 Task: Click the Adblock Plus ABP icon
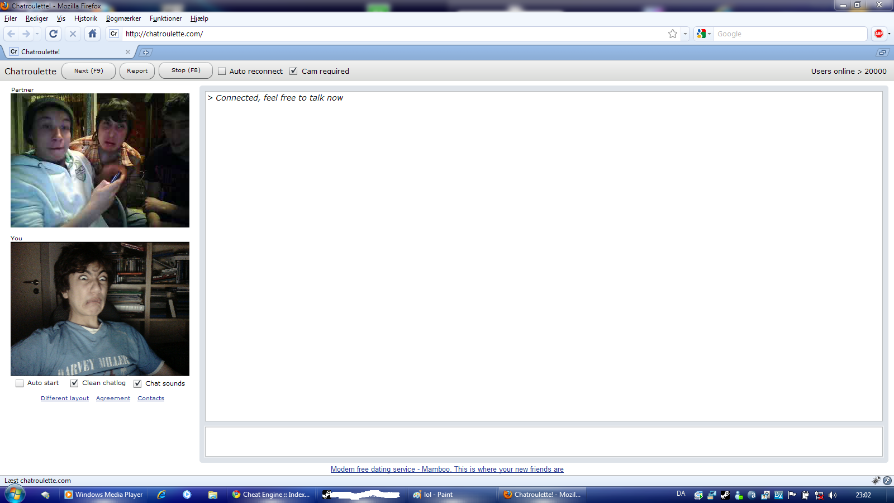click(x=879, y=34)
